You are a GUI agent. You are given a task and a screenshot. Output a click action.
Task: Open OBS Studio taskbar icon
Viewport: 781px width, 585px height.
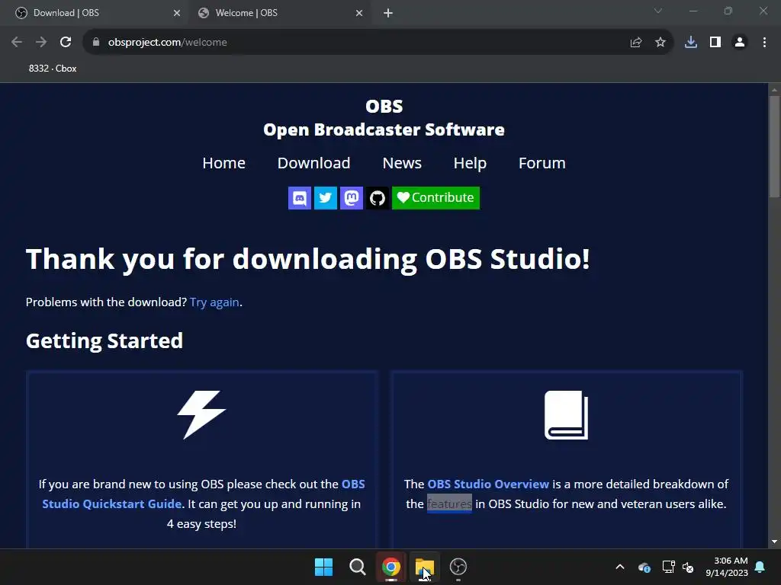coord(458,567)
